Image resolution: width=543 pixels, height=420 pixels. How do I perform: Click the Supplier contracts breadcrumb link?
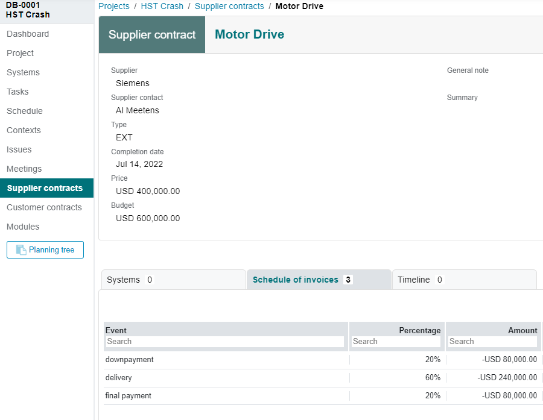tap(229, 6)
